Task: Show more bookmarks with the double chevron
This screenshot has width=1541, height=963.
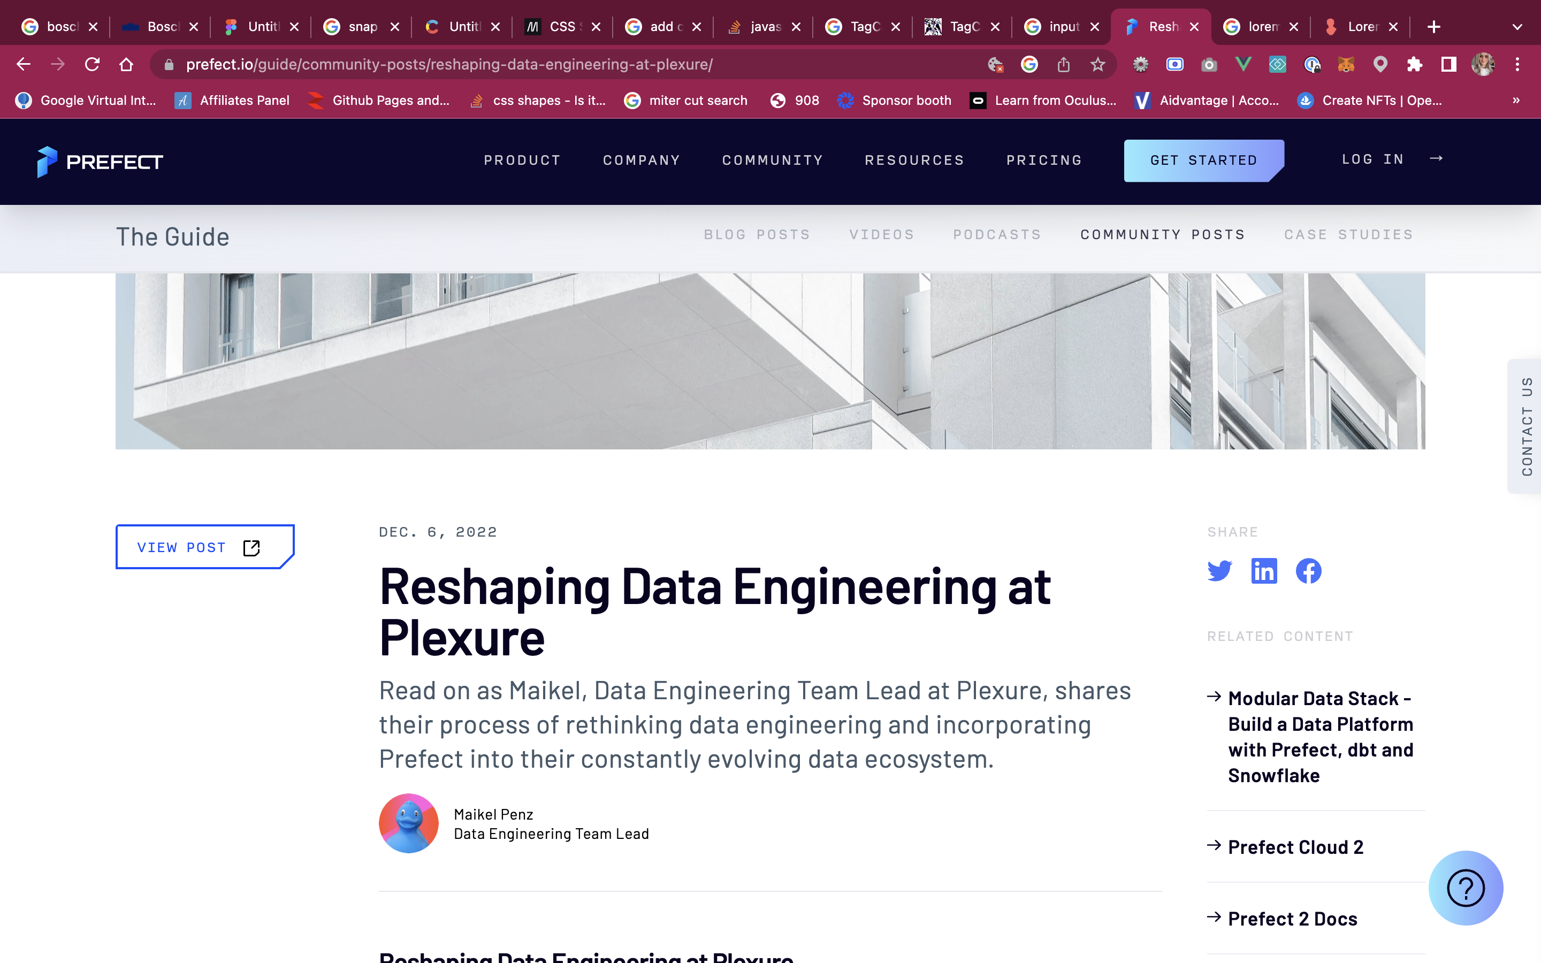Action: [1516, 100]
